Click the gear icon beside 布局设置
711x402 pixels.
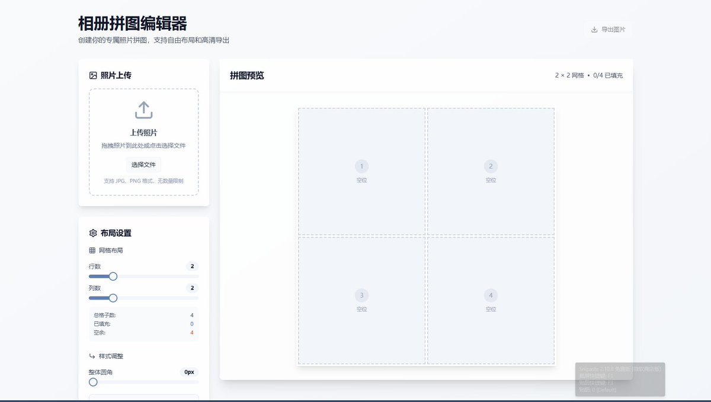click(93, 233)
